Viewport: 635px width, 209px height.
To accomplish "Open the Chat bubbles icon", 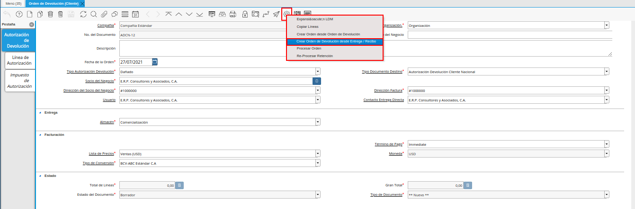I will click(115, 14).
